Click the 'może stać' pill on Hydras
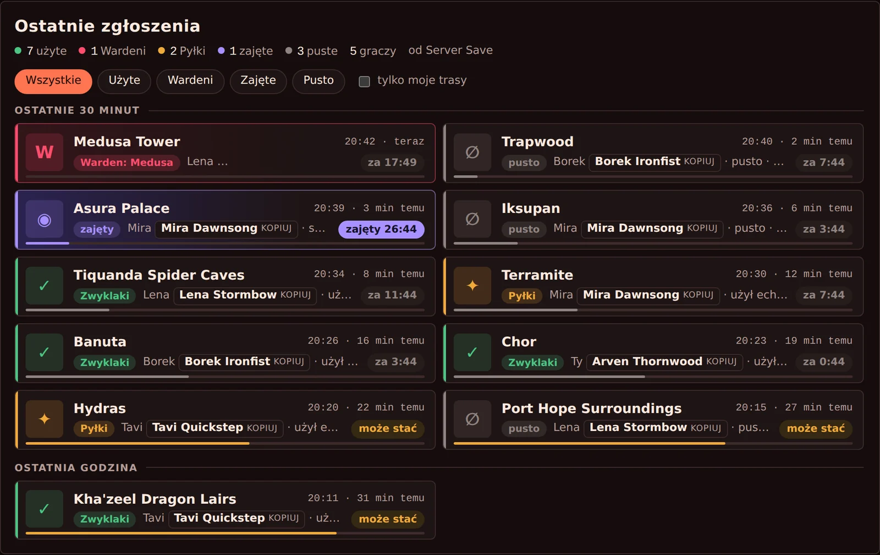The image size is (880, 555). [x=388, y=428]
